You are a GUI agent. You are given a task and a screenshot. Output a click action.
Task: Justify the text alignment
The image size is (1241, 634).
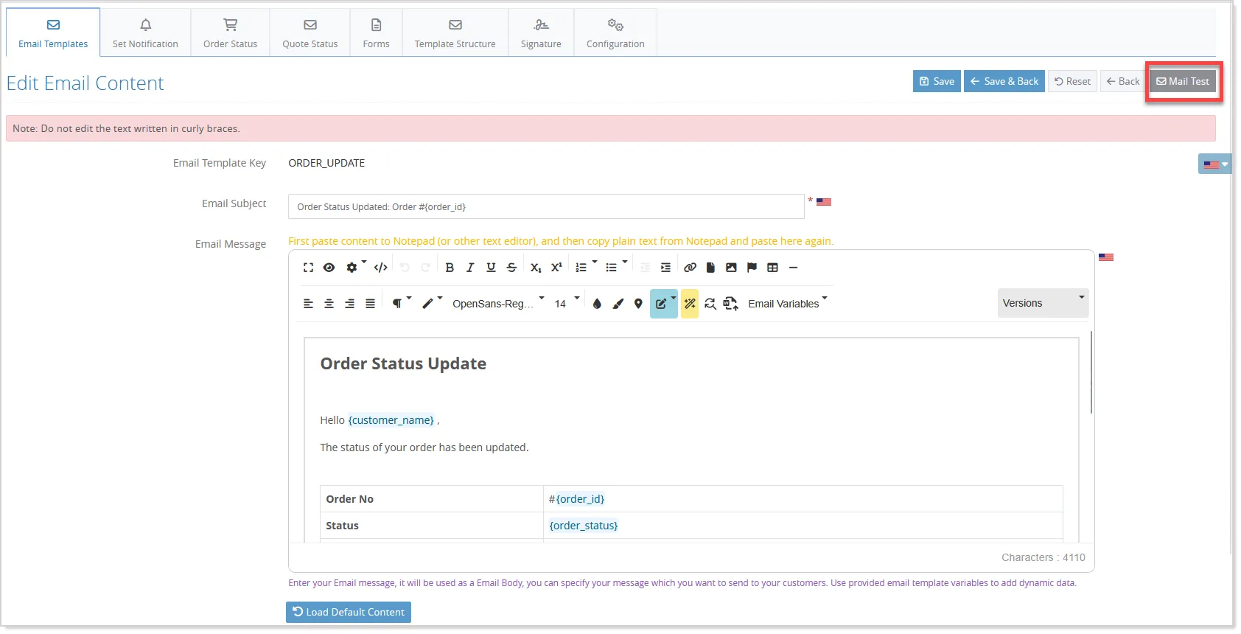click(x=370, y=304)
